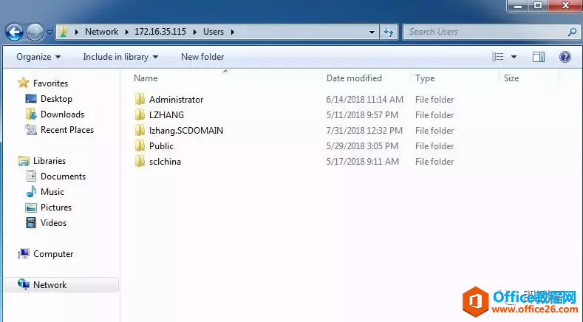Viewport: 583px width, 322px height.
Task: Click inside the Search Users field
Action: (484, 32)
